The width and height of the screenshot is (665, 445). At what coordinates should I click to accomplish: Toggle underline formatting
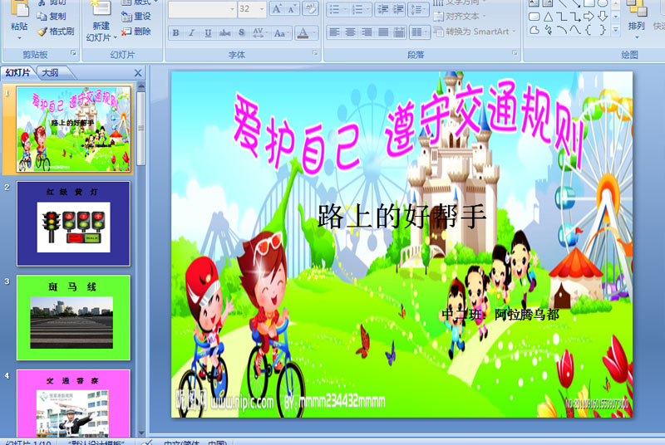point(208,32)
